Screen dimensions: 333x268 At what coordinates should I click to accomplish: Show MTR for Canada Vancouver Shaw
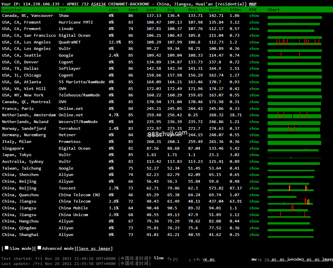pyautogui.click(x=254, y=16)
